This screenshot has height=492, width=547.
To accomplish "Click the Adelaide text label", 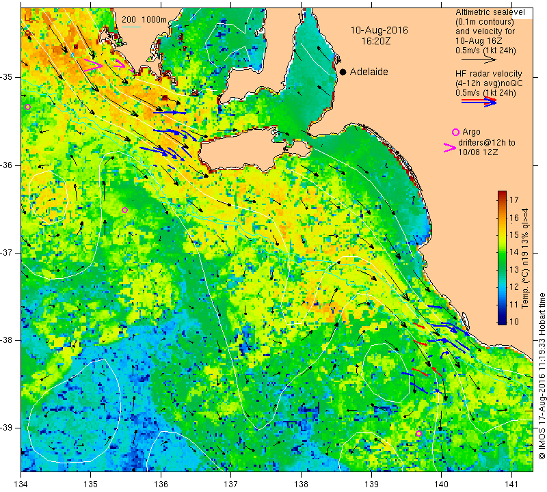I will pos(369,72).
